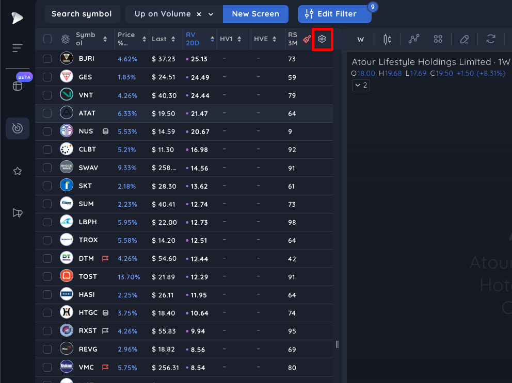Click the New Screen button
Screen dimensions: 512x383
click(x=255, y=14)
